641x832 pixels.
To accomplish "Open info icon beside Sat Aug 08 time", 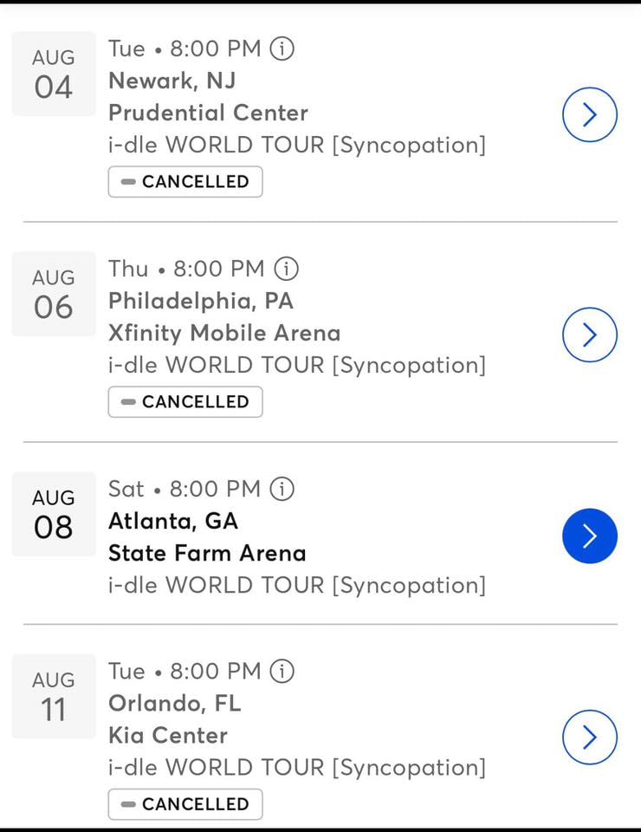I will [282, 489].
